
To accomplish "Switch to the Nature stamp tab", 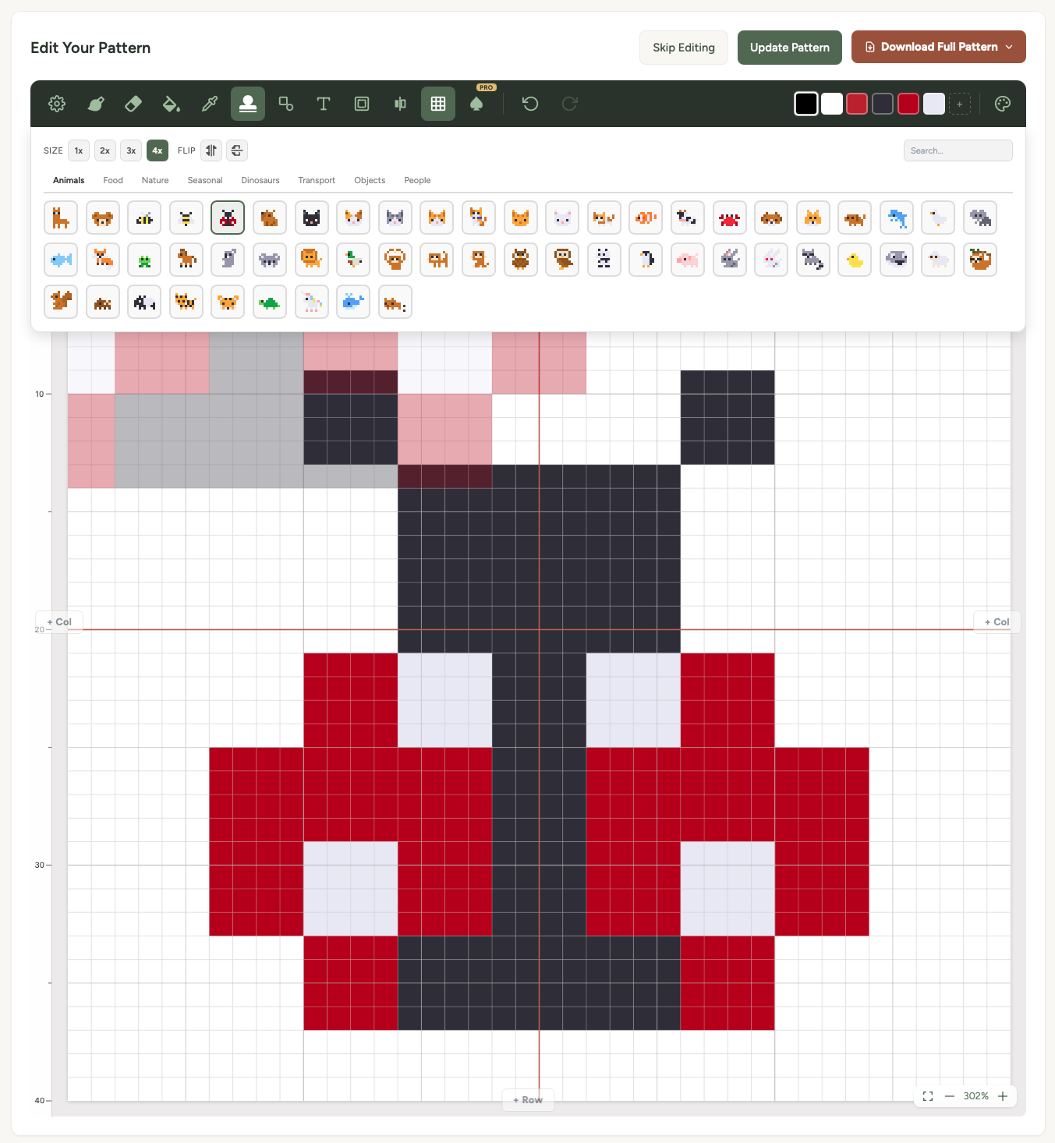I will pyautogui.click(x=155, y=180).
